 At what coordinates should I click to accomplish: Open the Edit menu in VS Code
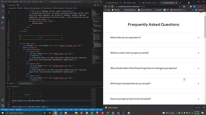coord(9,2)
